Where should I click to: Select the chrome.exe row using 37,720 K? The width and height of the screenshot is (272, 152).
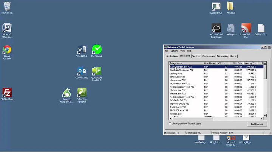pos(216,80)
